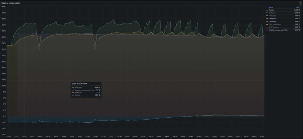Sort legend by the Last column header
Viewport: 303px width, 139px height.
298,7
